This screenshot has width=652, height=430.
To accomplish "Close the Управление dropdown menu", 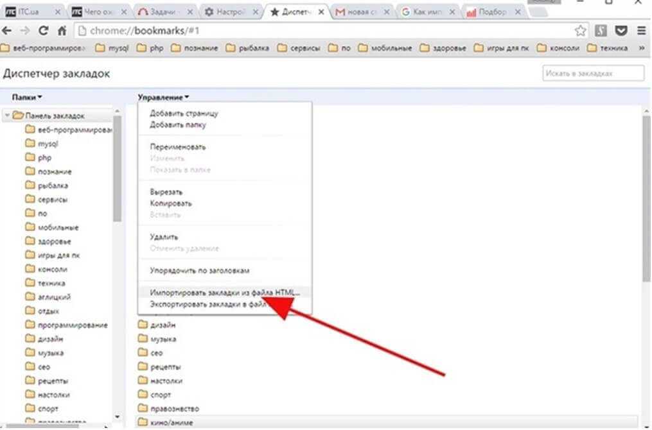I will [163, 97].
